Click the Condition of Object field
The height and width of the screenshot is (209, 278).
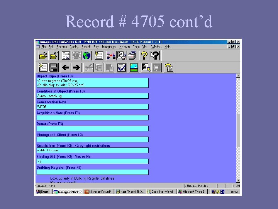click(92, 96)
